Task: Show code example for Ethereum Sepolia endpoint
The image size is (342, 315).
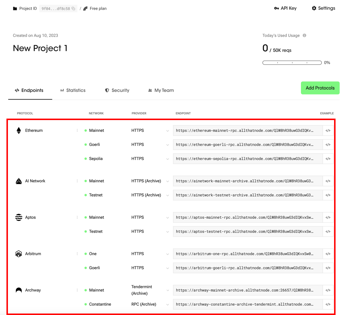Action: pyautogui.click(x=328, y=159)
